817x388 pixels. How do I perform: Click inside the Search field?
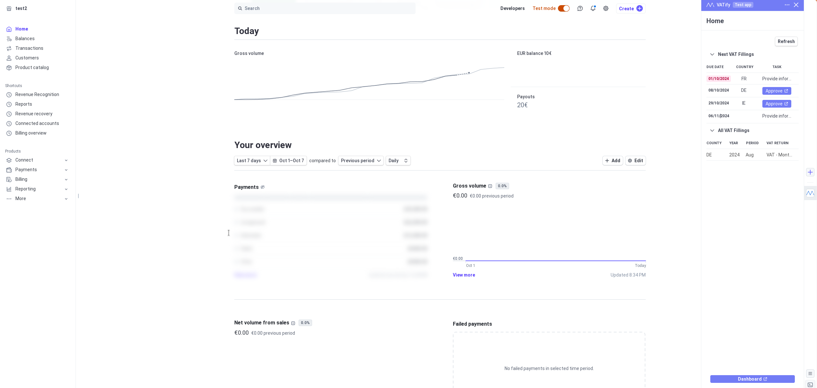[x=325, y=8]
